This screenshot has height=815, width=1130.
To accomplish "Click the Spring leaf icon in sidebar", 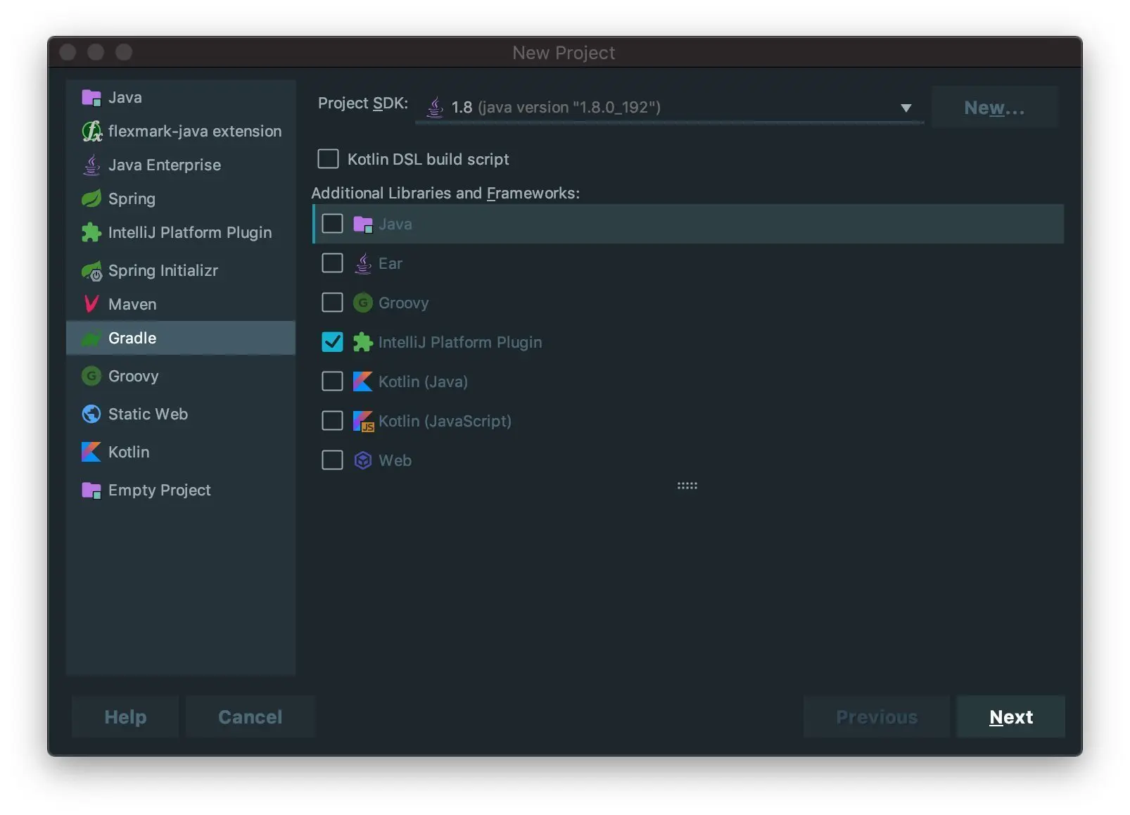I will tap(91, 199).
